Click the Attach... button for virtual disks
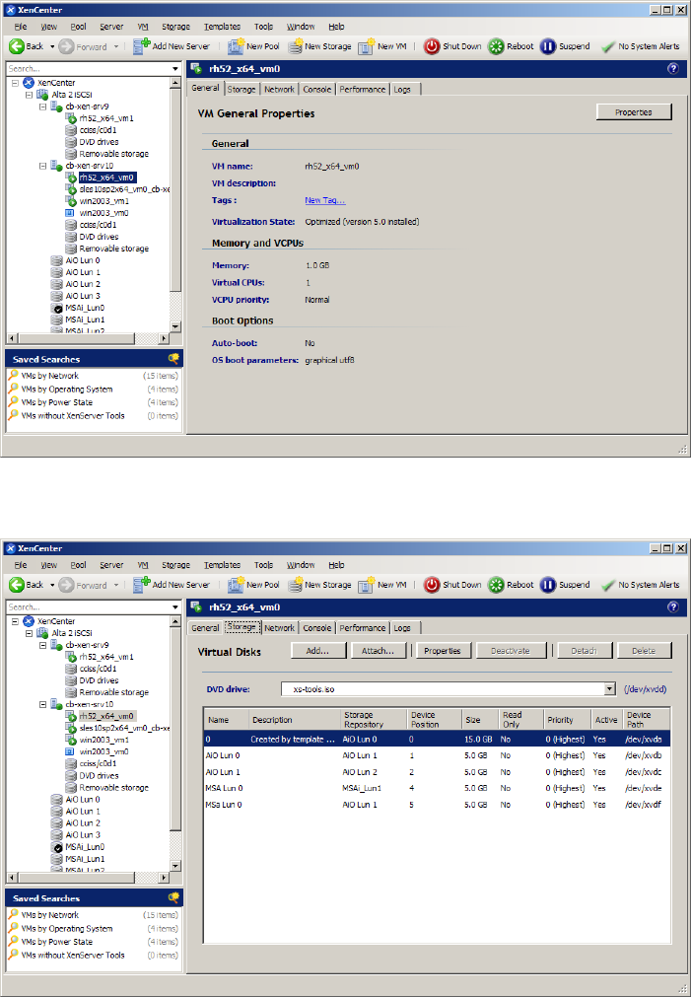 pos(378,651)
